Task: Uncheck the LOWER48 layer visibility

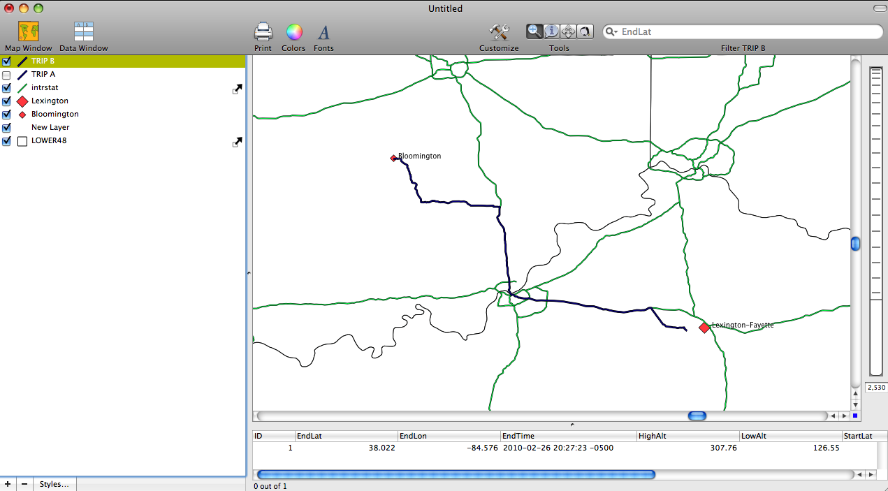Action: (6, 141)
